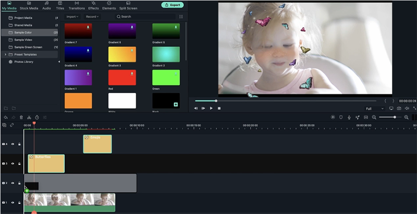Open the Titles tab

click(60, 6)
